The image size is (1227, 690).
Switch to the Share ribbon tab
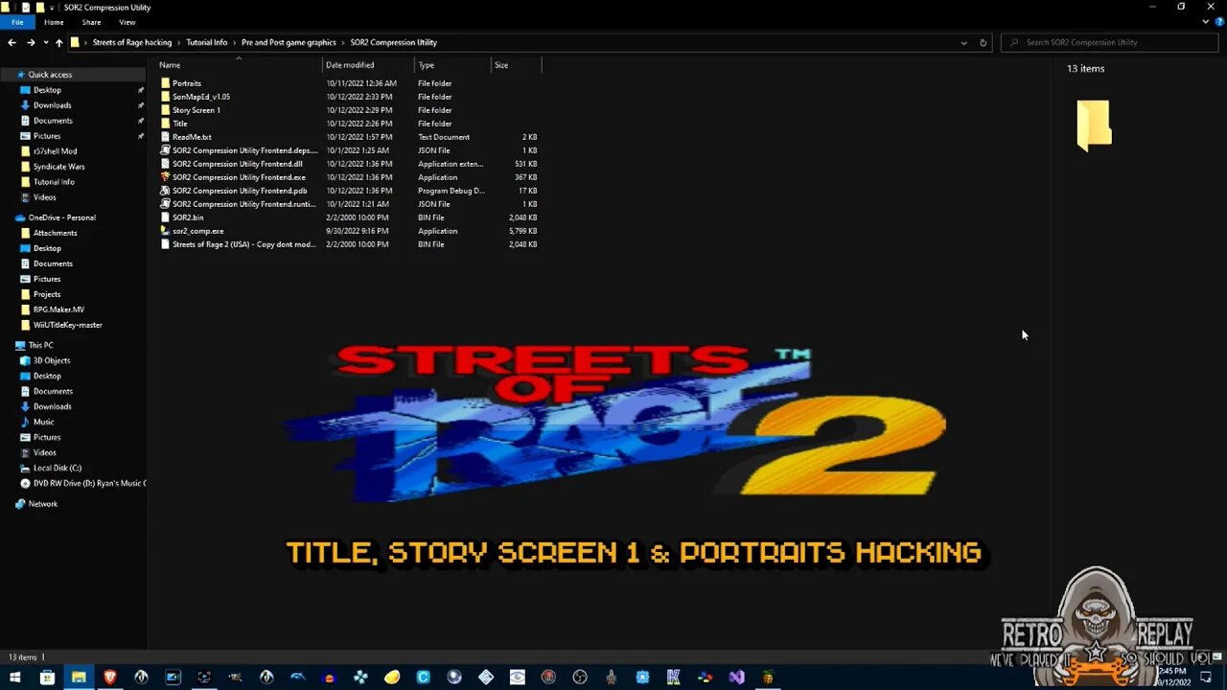(x=91, y=22)
